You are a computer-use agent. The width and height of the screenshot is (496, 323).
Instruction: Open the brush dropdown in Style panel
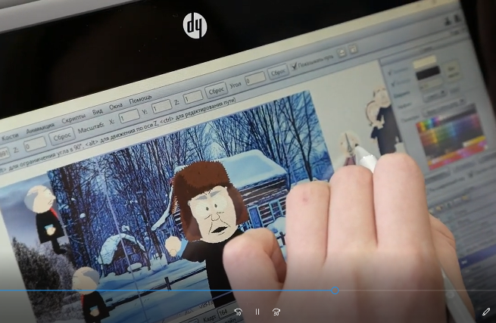(435, 96)
